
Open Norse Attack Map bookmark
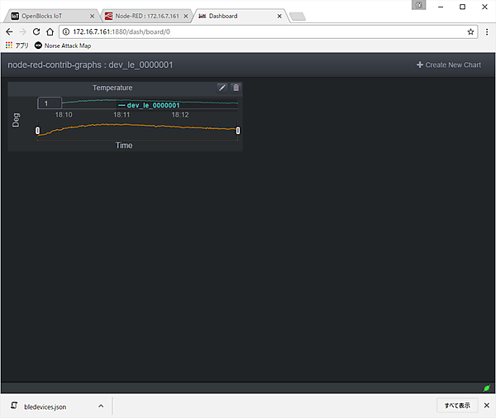click(62, 46)
